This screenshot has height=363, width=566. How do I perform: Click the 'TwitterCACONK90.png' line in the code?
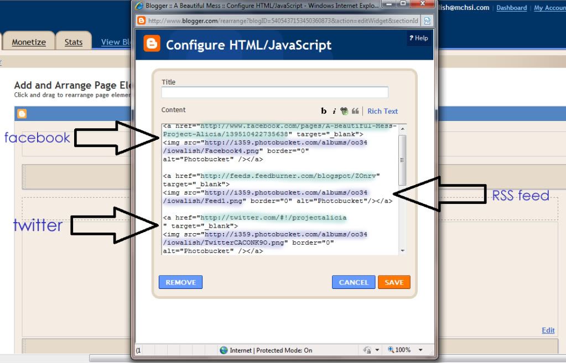tap(248, 243)
